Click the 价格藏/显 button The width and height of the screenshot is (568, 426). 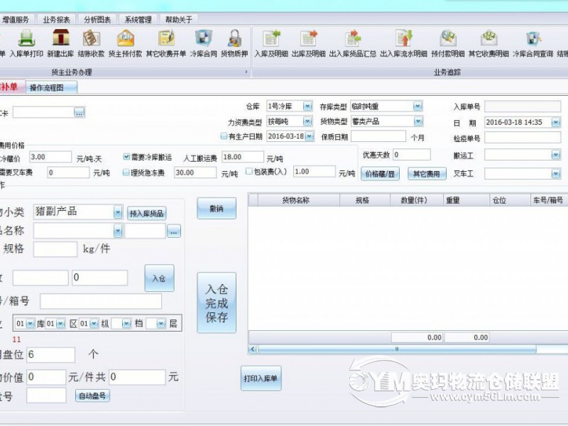[x=380, y=174]
